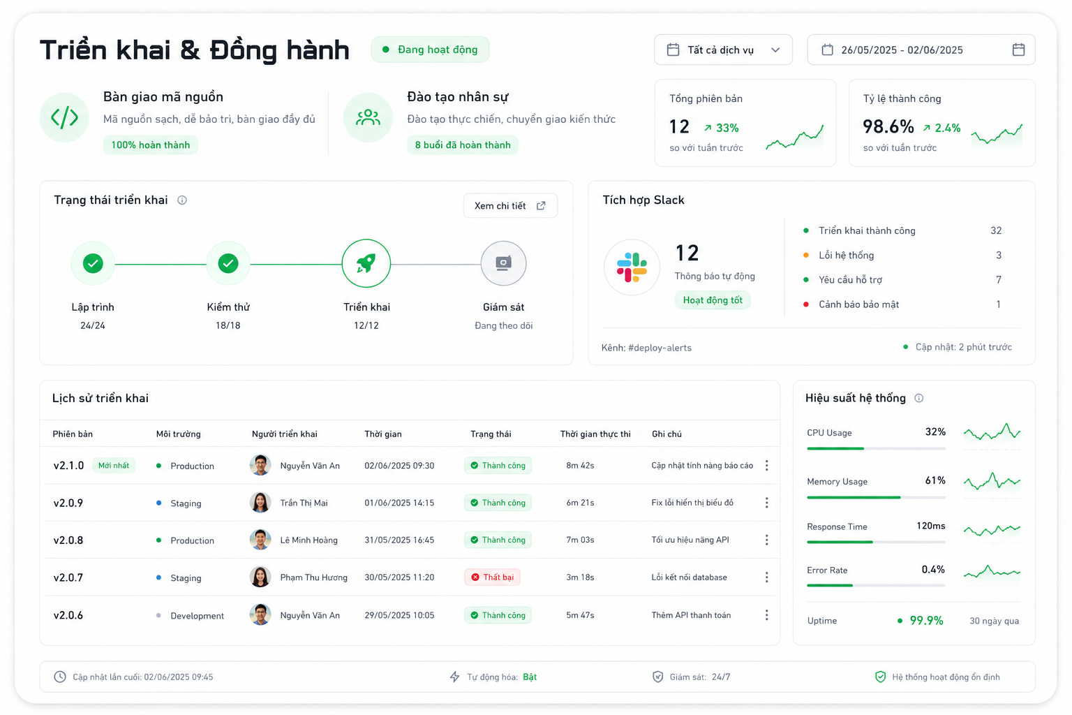Click Lê Minh Hoàng's avatar
This screenshot has height=715, width=1072.
(260, 540)
